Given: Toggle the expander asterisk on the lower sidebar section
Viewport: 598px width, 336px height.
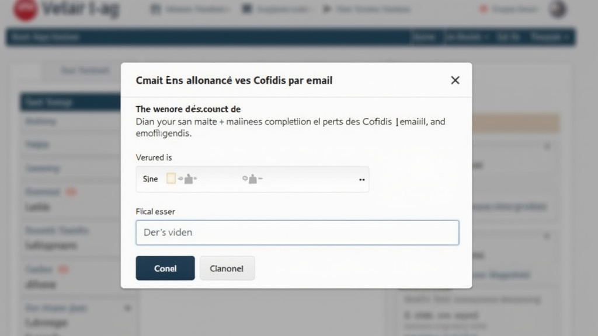Looking at the screenshot, I should (x=127, y=308).
